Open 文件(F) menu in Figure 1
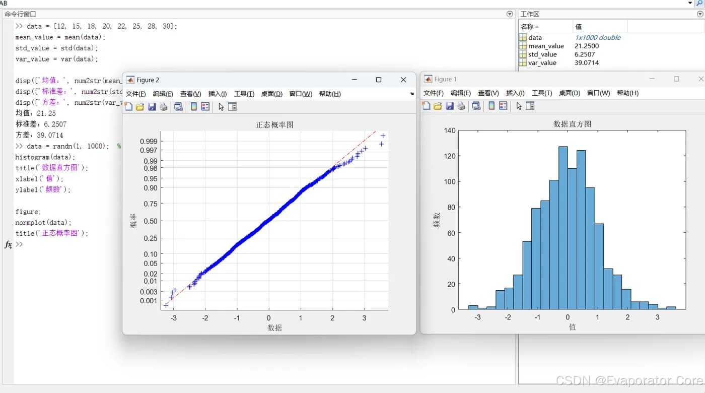 [434, 93]
